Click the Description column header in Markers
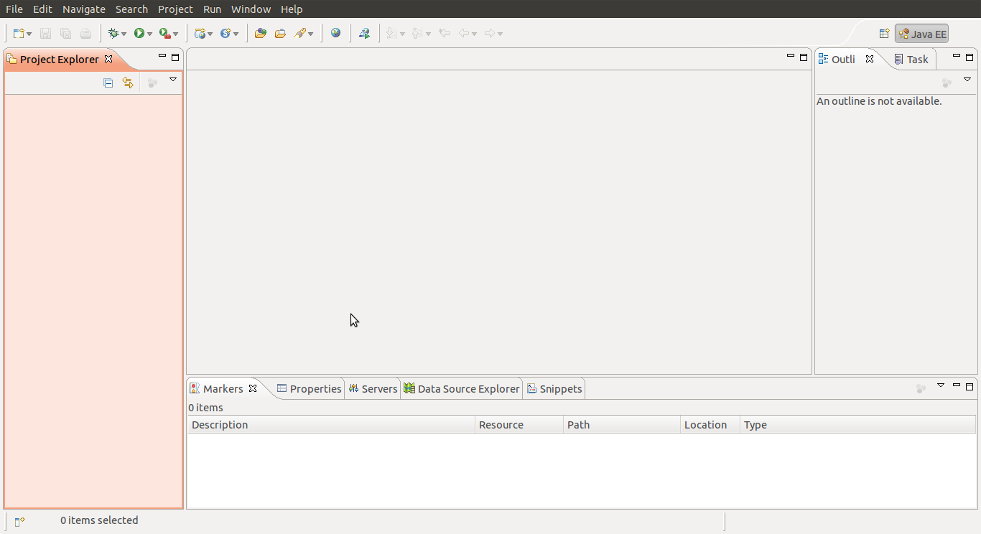Viewport: 981px width, 534px height. [220, 424]
